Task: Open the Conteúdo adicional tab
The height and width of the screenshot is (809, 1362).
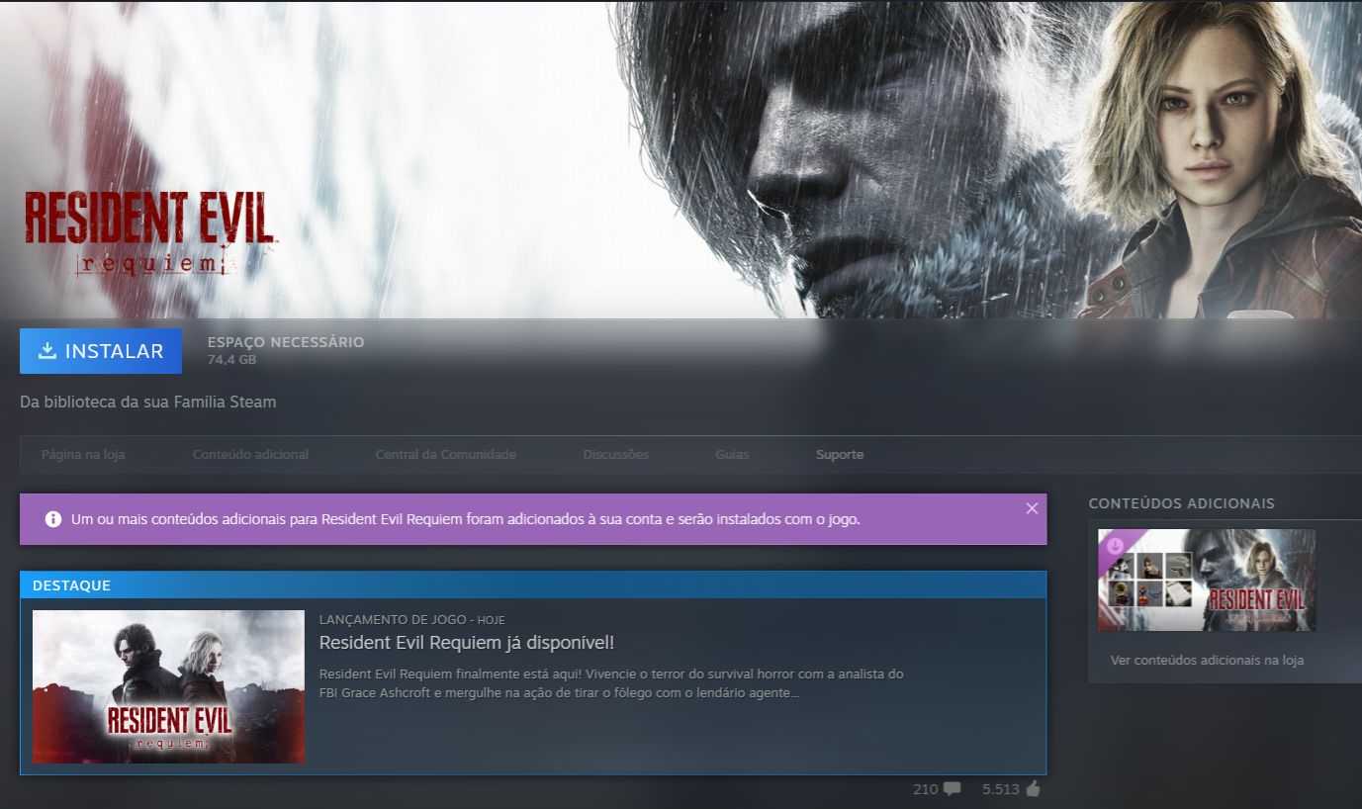Action: [x=250, y=455]
